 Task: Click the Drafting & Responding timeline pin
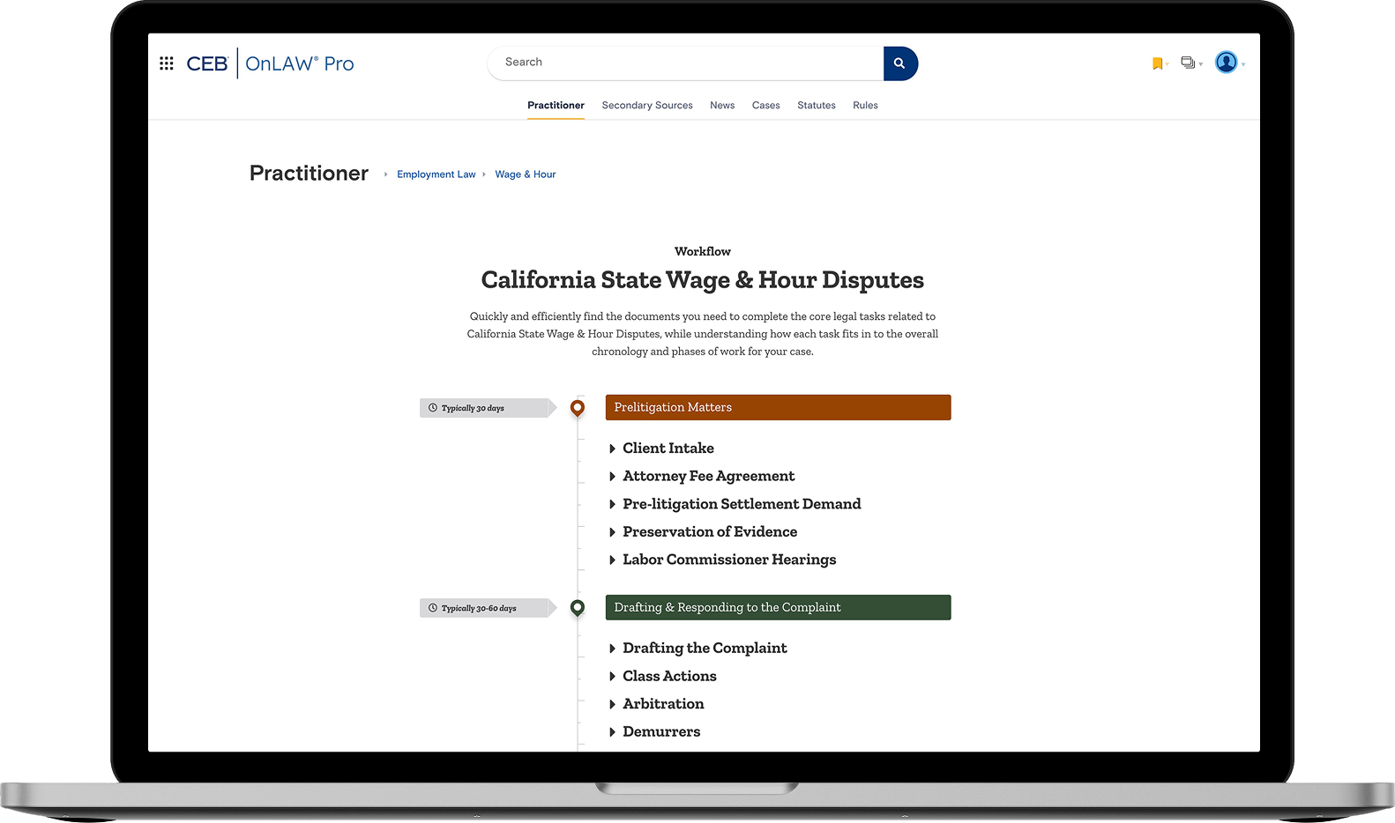(578, 607)
